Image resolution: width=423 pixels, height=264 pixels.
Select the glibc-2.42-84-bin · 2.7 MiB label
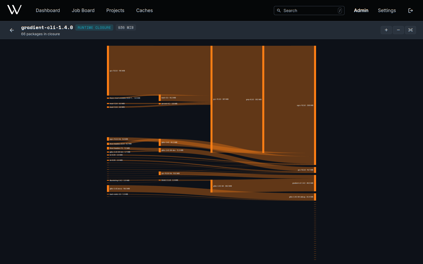[120, 152]
